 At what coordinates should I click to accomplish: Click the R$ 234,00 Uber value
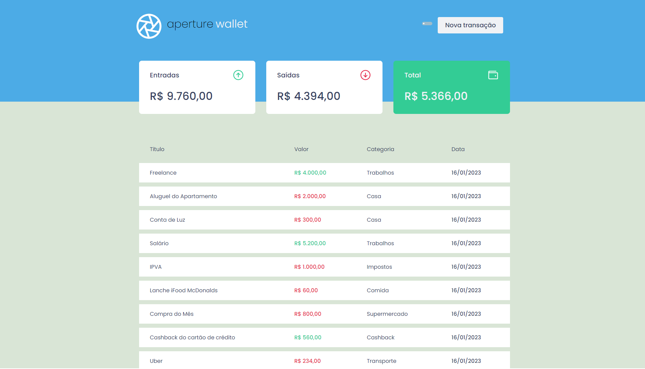point(307,361)
